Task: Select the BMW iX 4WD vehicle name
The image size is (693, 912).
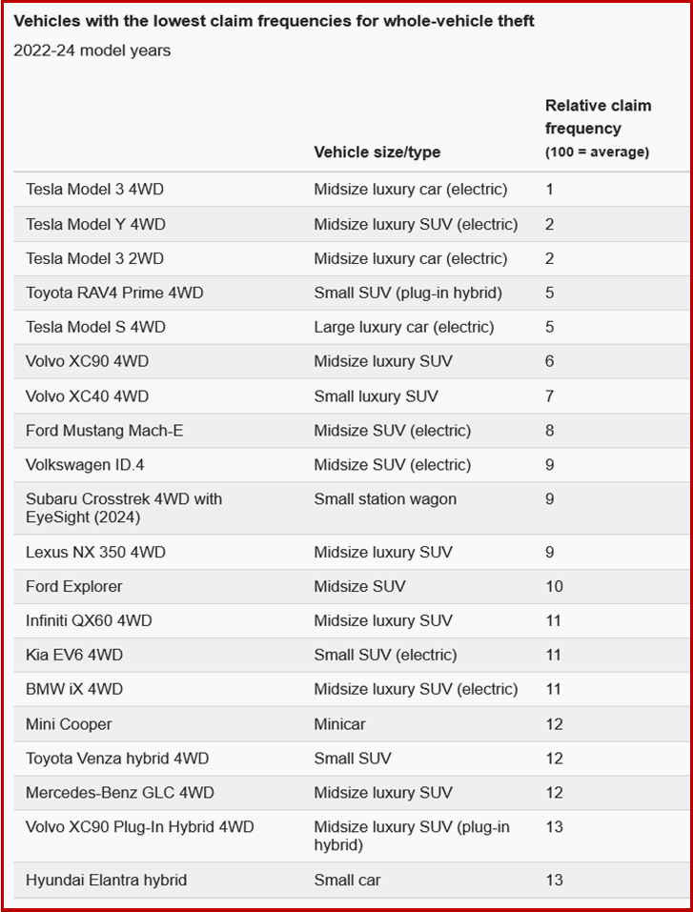Action: click(x=74, y=689)
